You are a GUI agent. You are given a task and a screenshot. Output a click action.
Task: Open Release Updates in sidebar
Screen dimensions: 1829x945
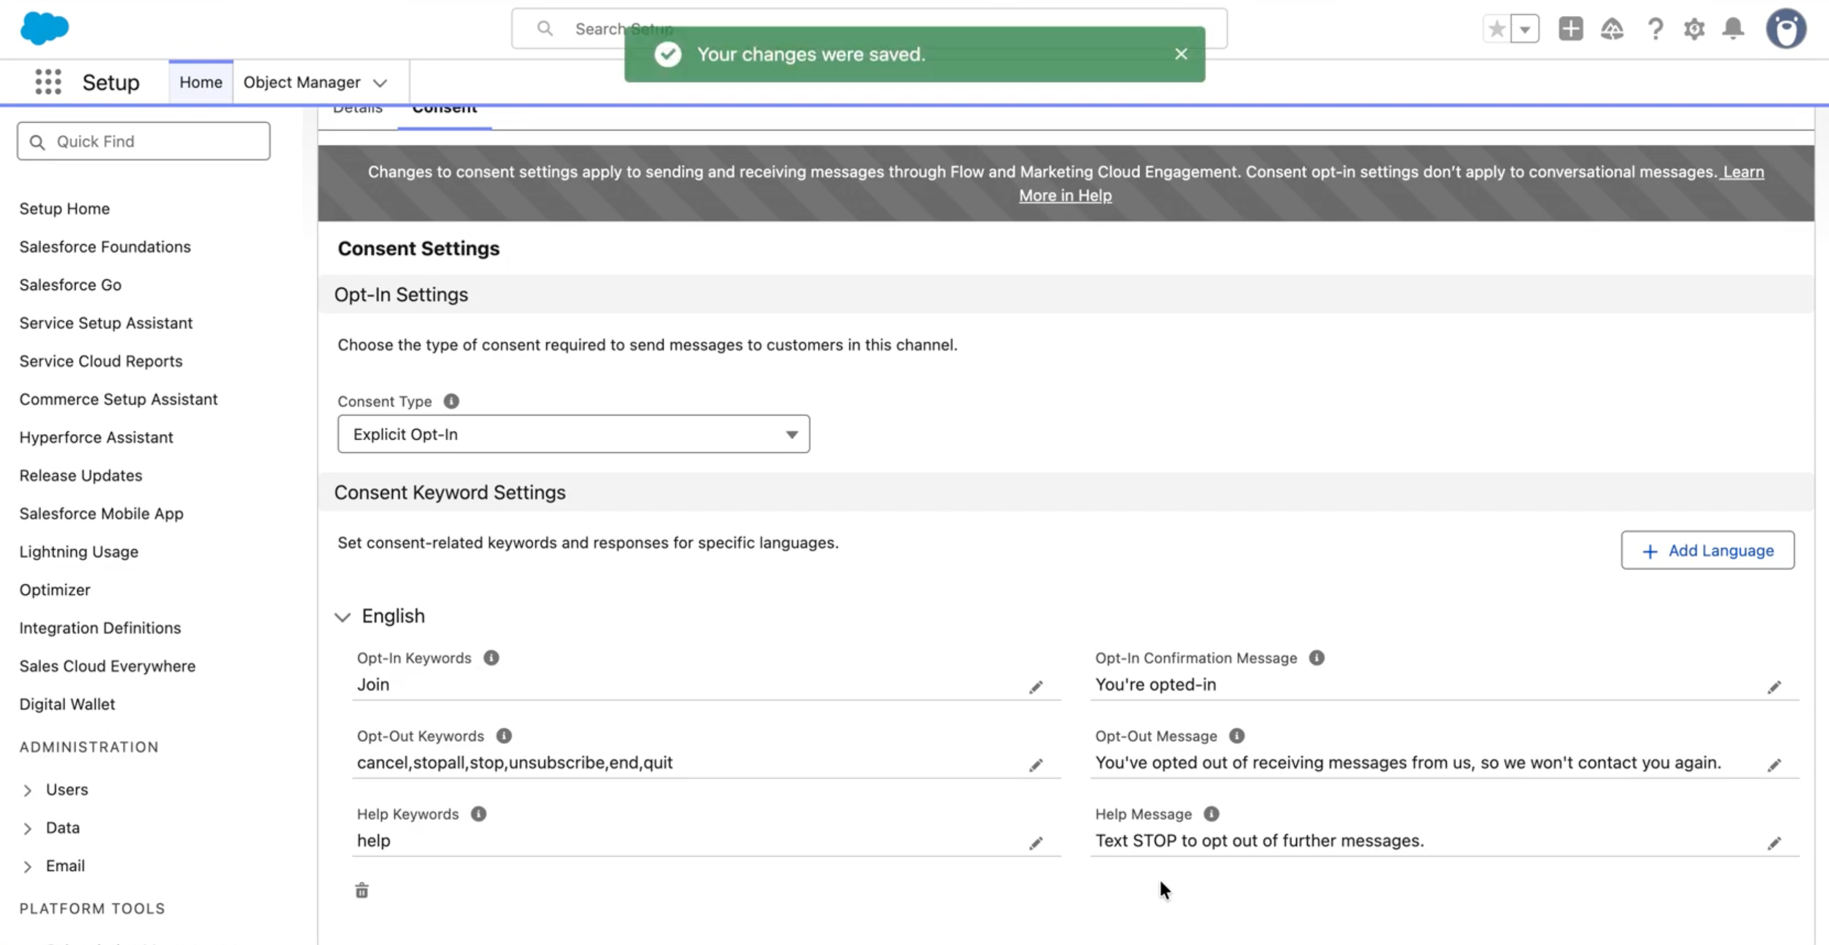(x=81, y=475)
